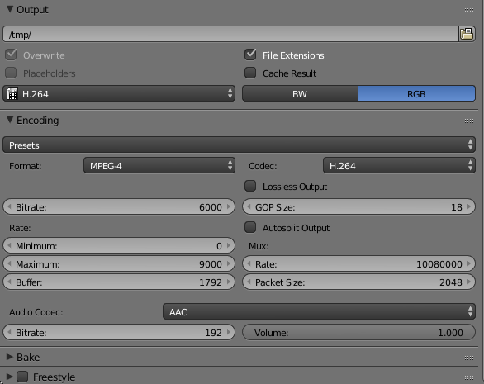
Task: Open file browser for output path
Action: tap(467, 34)
